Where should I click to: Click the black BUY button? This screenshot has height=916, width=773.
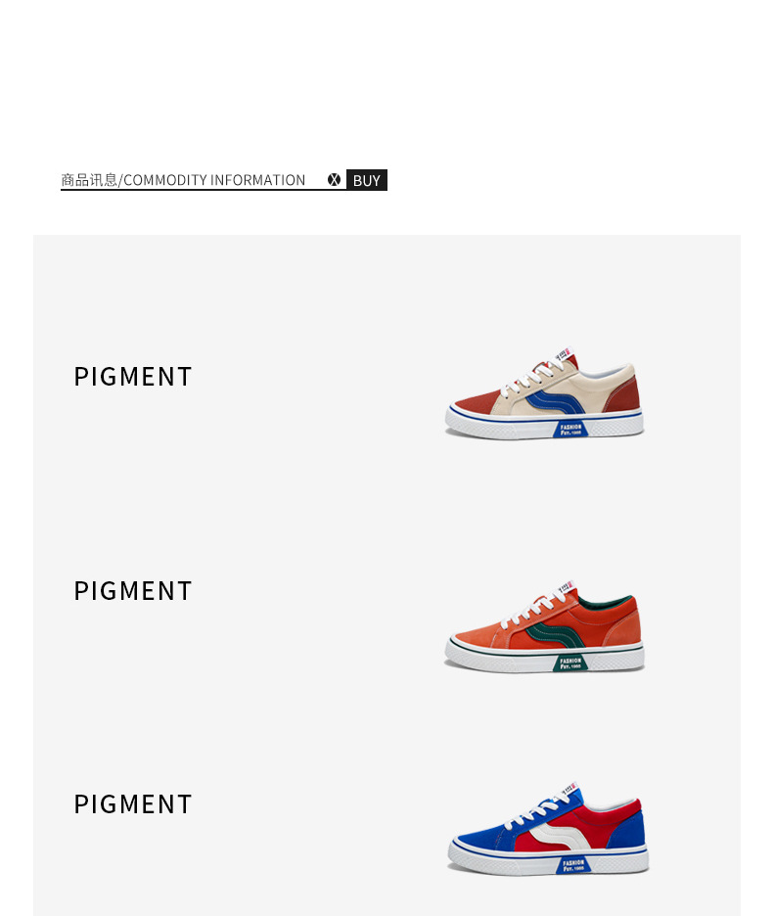pyautogui.click(x=366, y=180)
